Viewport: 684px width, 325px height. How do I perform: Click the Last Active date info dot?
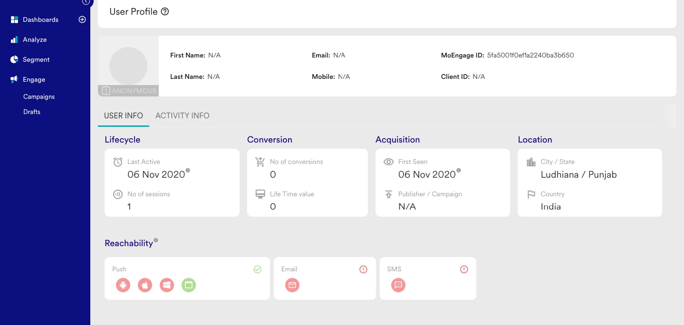pos(188,170)
